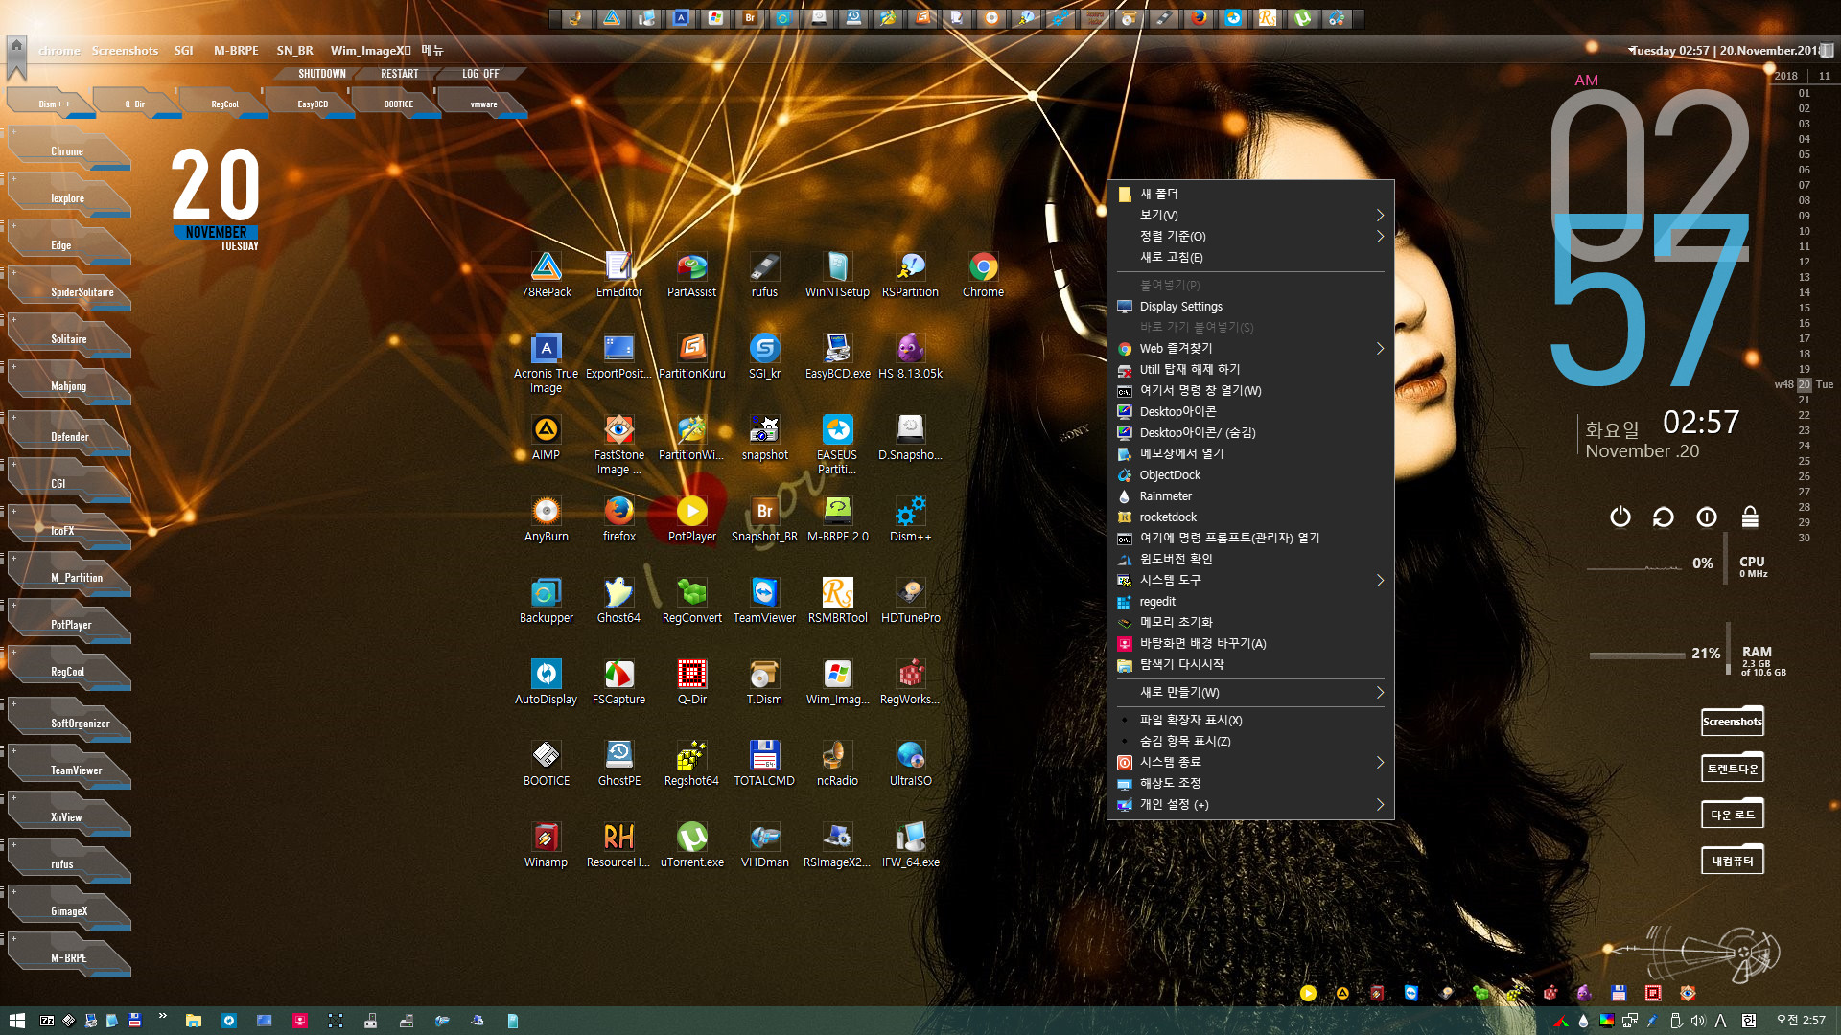The width and height of the screenshot is (1841, 1035).
Task: Toggle hidden items display (숨김 항목 표시)
Action: pos(1250,741)
